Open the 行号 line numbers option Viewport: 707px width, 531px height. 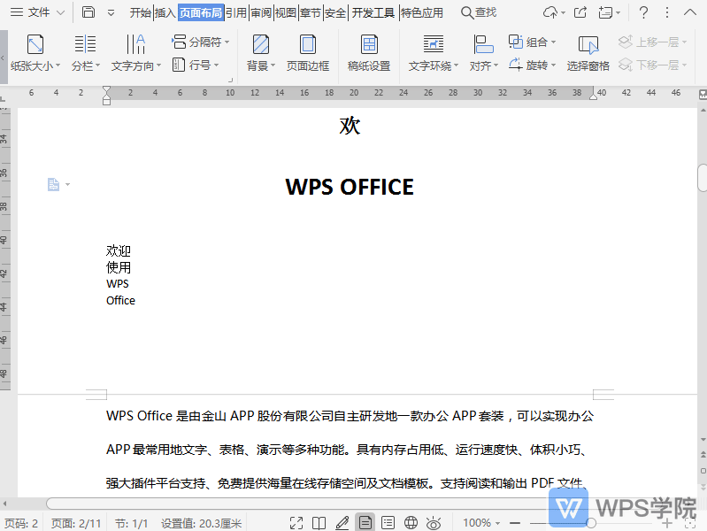click(196, 65)
